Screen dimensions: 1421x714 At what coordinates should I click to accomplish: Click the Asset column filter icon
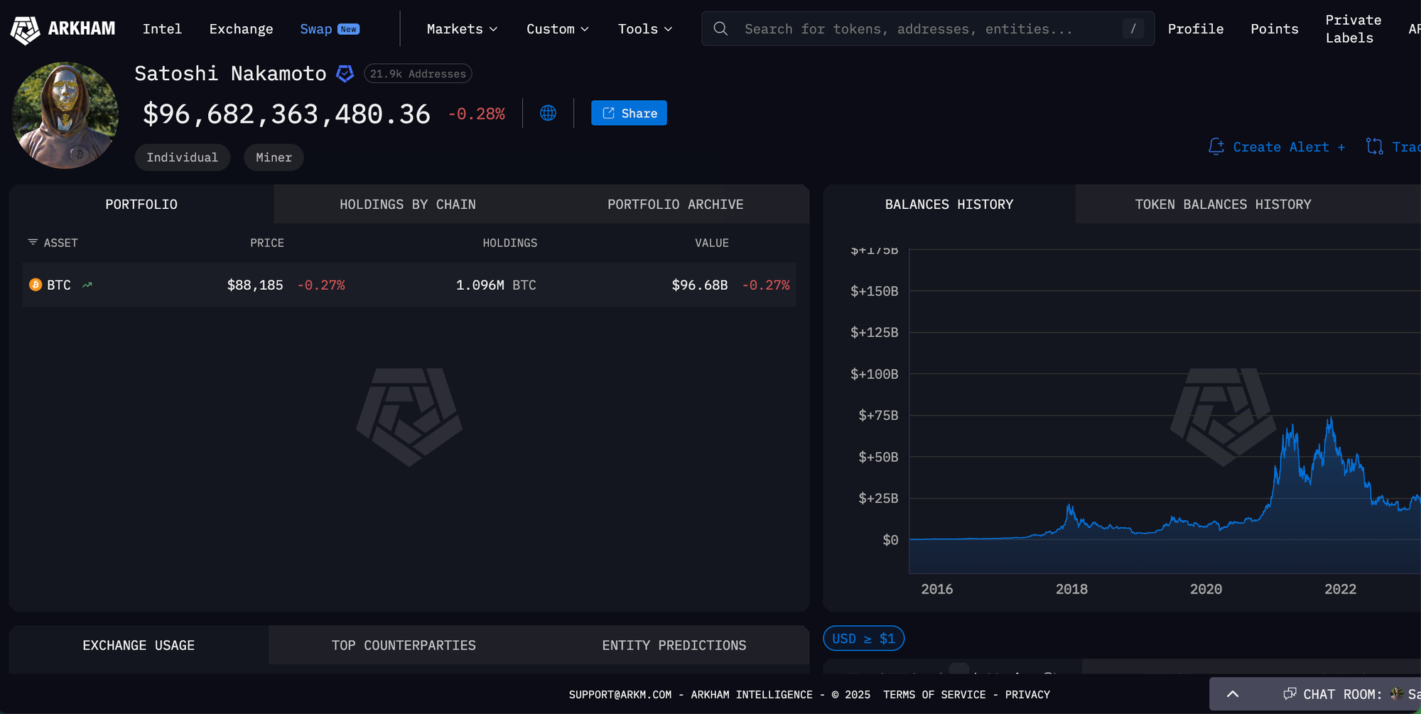click(33, 242)
